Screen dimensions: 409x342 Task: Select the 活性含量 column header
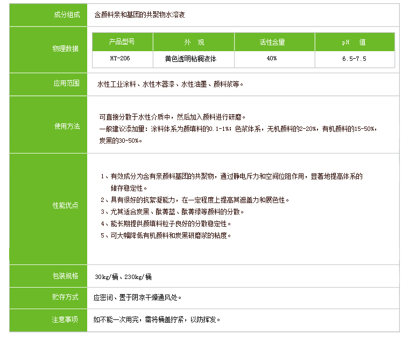pos(272,42)
